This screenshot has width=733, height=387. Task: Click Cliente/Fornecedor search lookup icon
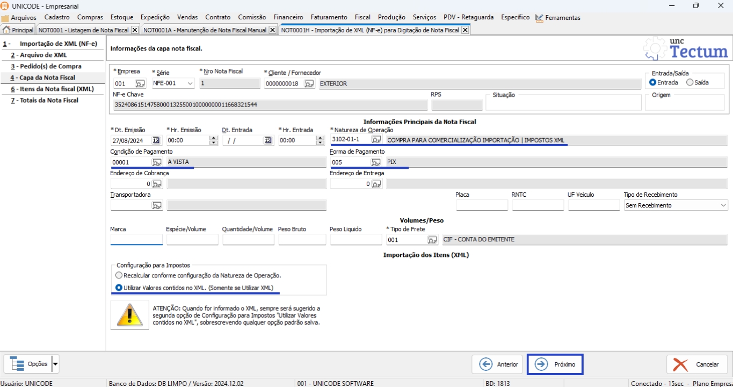(x=309, y=84)
